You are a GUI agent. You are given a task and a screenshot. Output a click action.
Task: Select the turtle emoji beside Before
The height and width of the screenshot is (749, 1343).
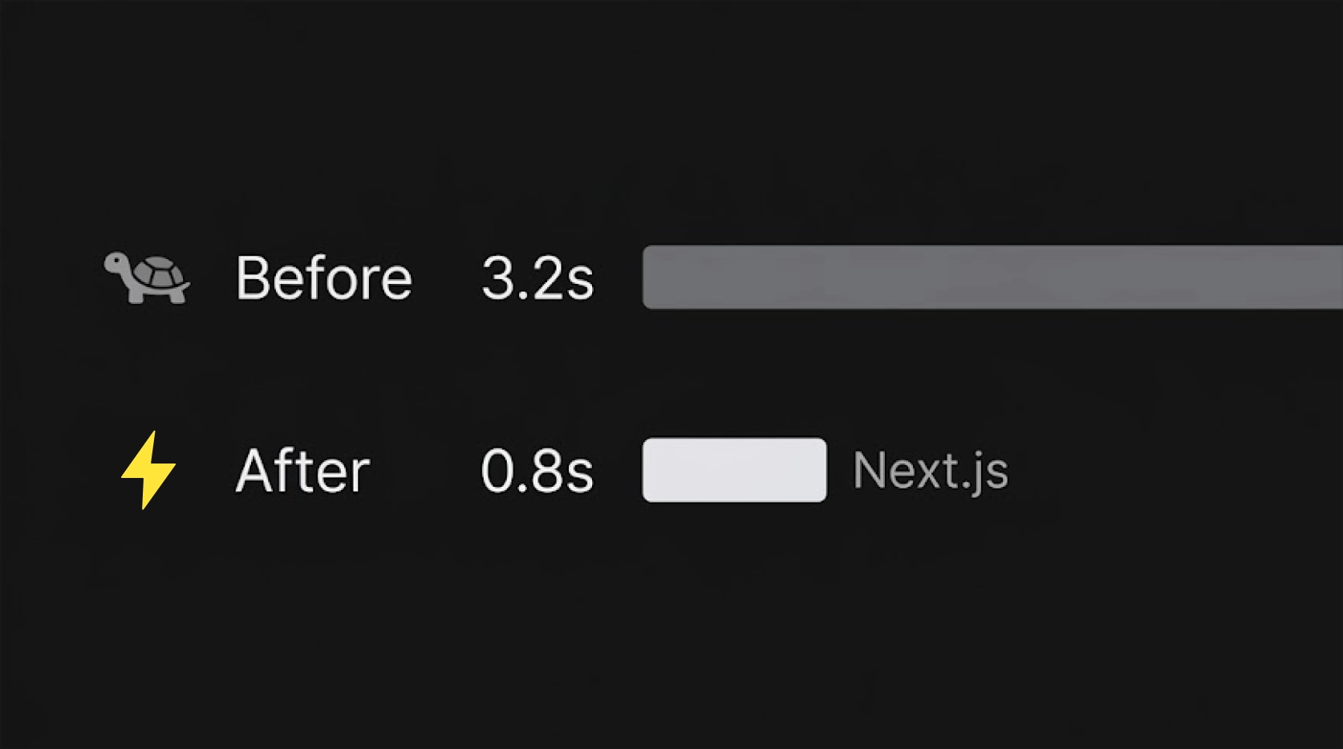147,277
